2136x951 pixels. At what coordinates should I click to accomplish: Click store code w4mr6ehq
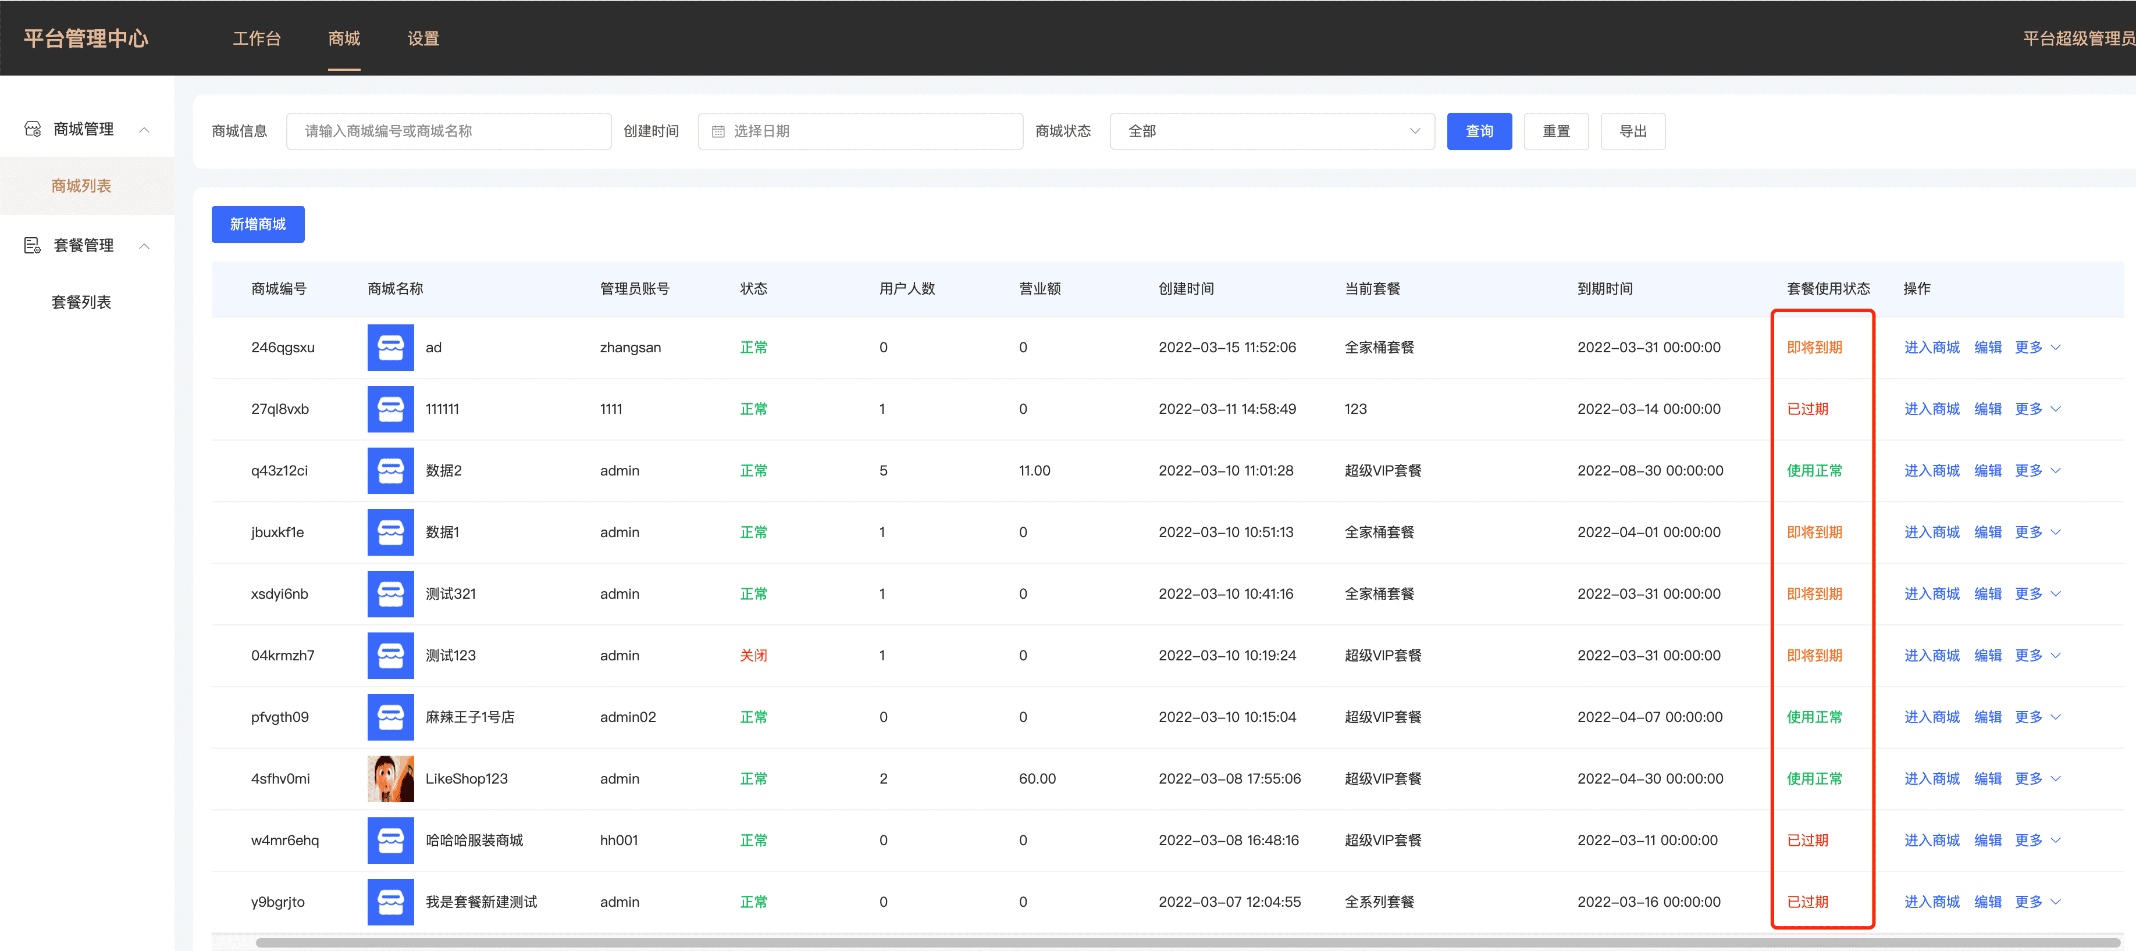(x=284, y=840)
